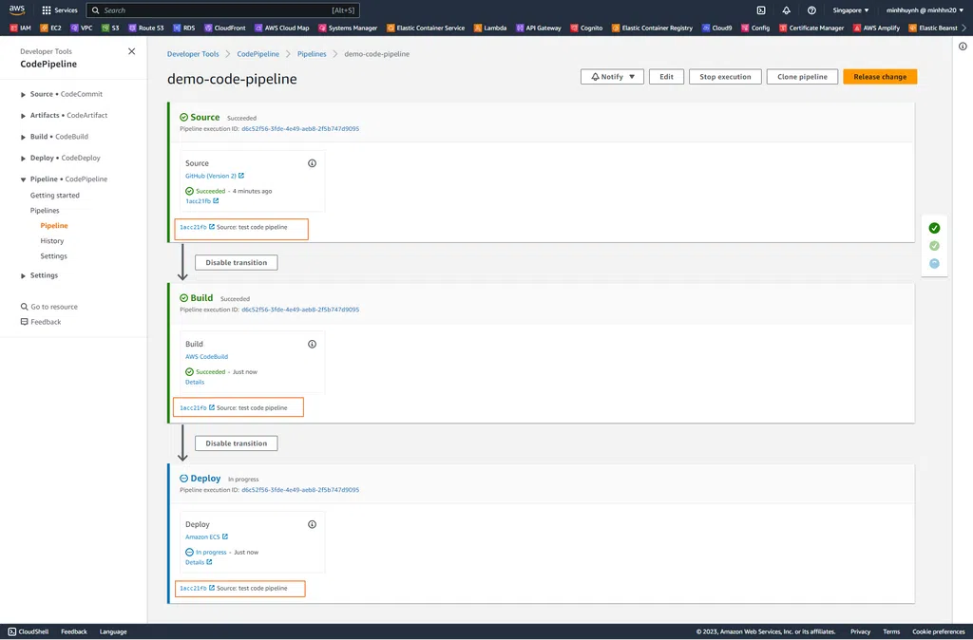Open the Notify dropdown
Image resolution: width=973 pixels, height=640 pixels.
pos(612,77)
